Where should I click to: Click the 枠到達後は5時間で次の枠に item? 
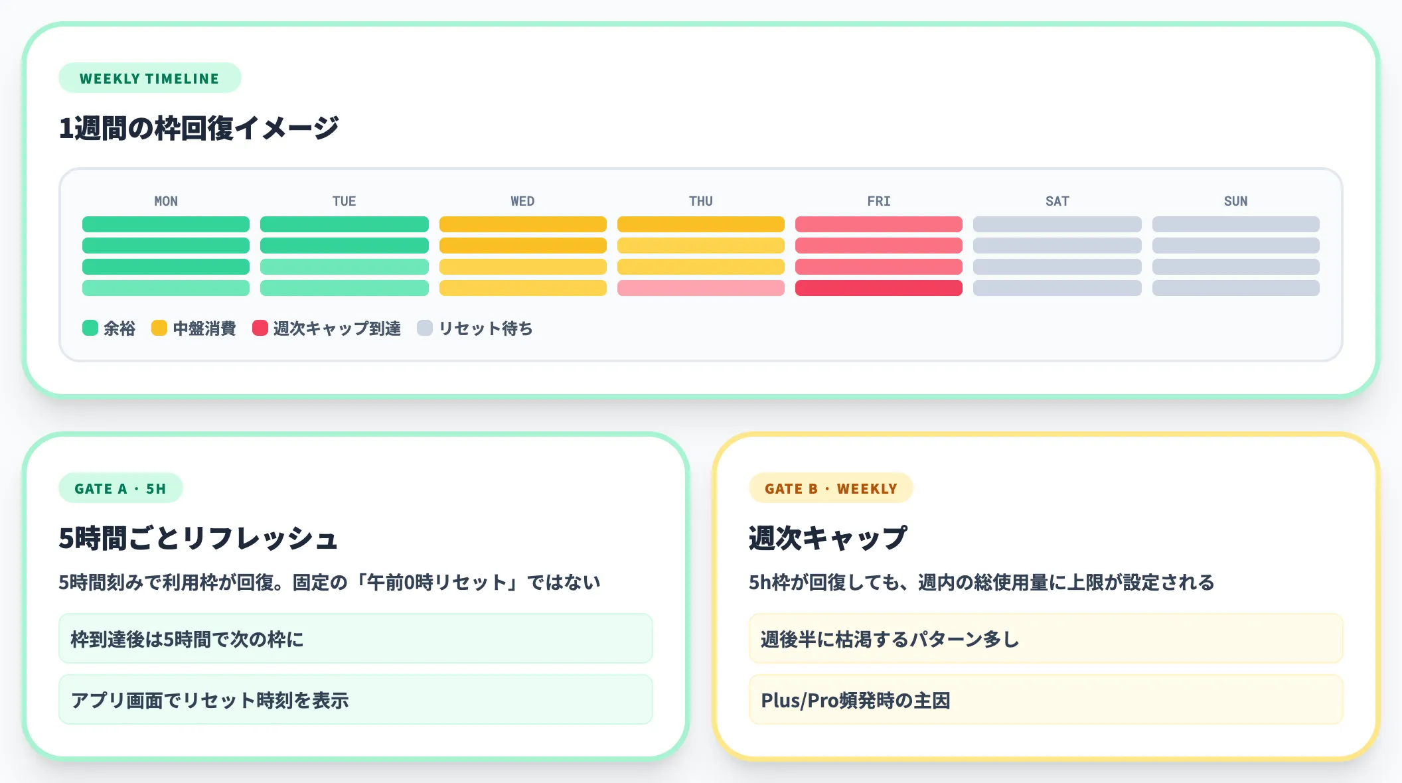[x=356, y=638]
